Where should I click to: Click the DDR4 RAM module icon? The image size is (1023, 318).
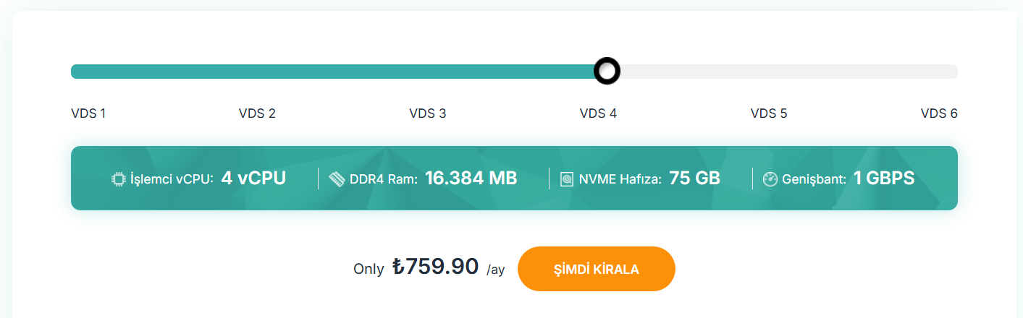337,179
